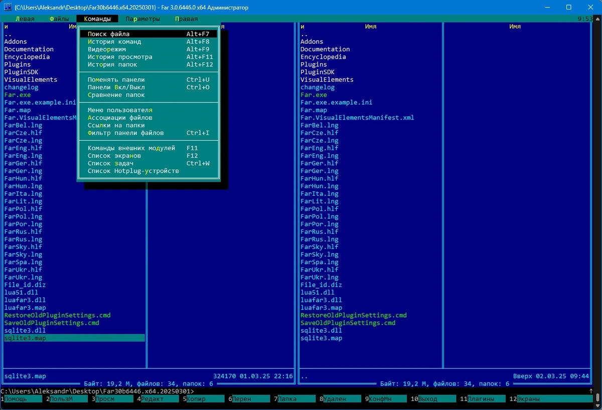This screenshot has height=410, width=602.
Task: Select luafar3.map in left panel
Action: [25, 308]
